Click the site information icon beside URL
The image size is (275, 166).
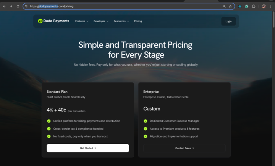click(x=26, y=6)
